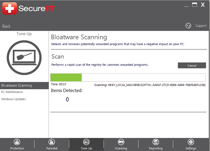
Task: Click the Scanning HKEY_LOCAL_MACHINE registry path text
Action: click(150, 85)
